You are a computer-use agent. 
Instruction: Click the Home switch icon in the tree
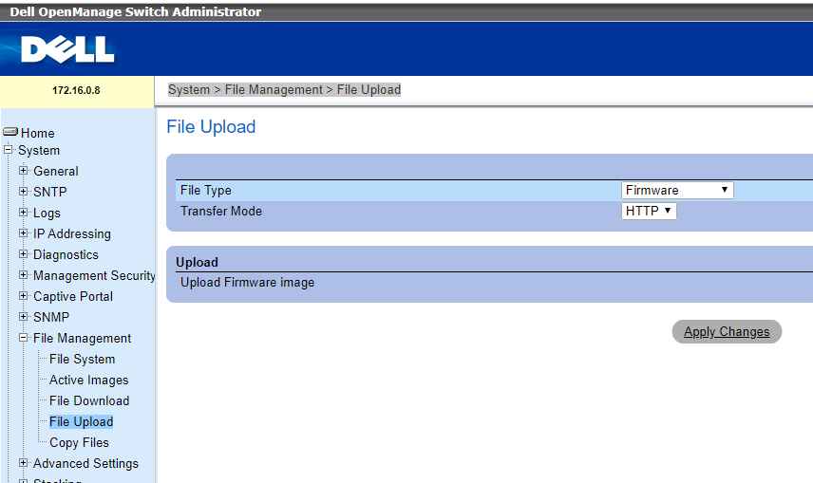point(10,132)
